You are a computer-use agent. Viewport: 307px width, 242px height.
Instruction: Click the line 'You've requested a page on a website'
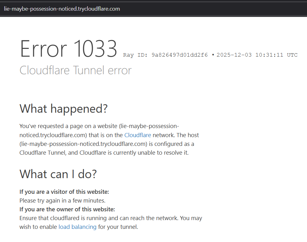point(99,126)
